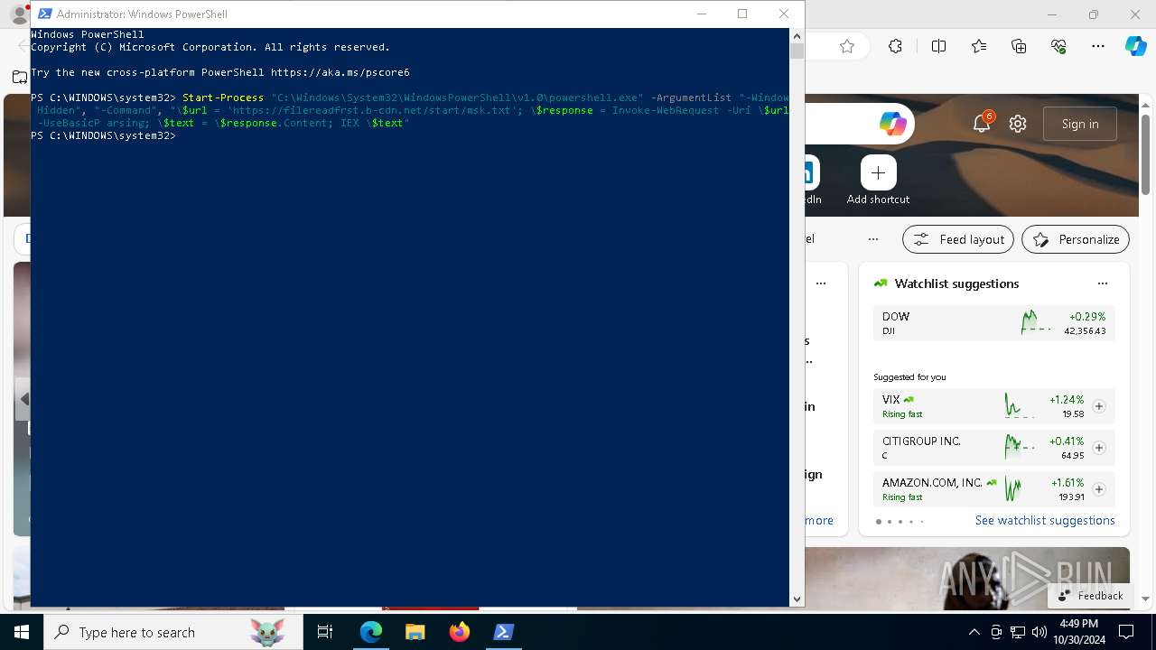Launch Firefox from taskbar
Viewport: 1156px width, 650px height.
tap(459, 632)
